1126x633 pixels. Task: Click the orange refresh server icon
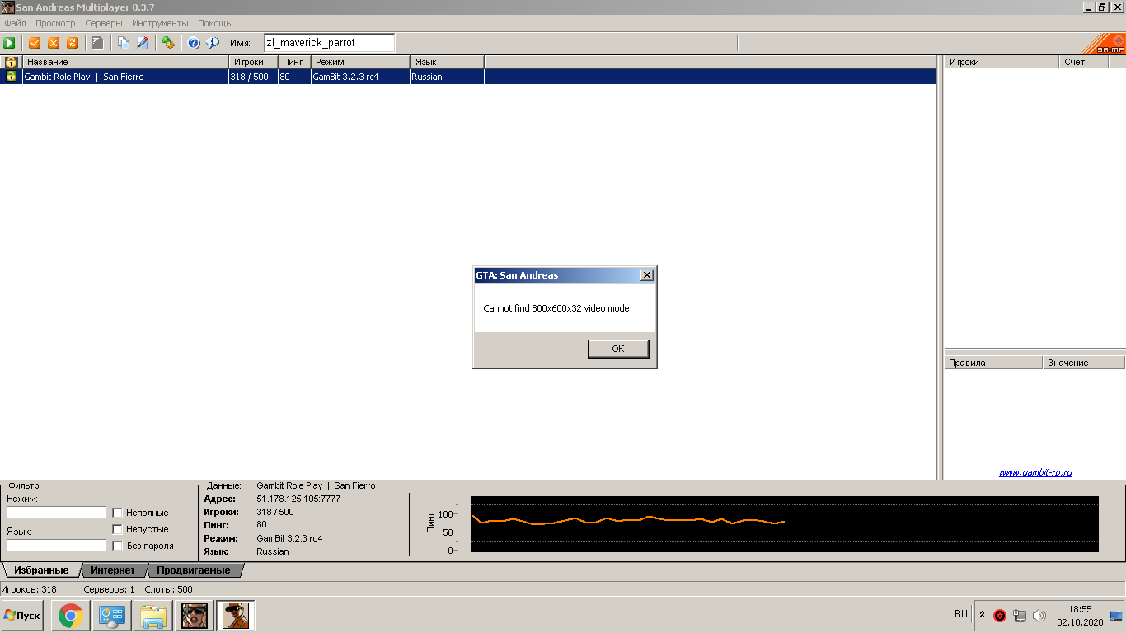click(73, 43)
